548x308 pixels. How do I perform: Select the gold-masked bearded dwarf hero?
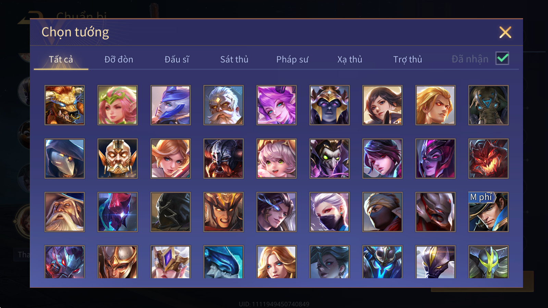[x=117, y=158]
